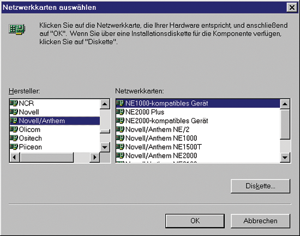Click the Hersteller horizontal scrollbar thumb

pyautogui.click(x=46, y=157)
